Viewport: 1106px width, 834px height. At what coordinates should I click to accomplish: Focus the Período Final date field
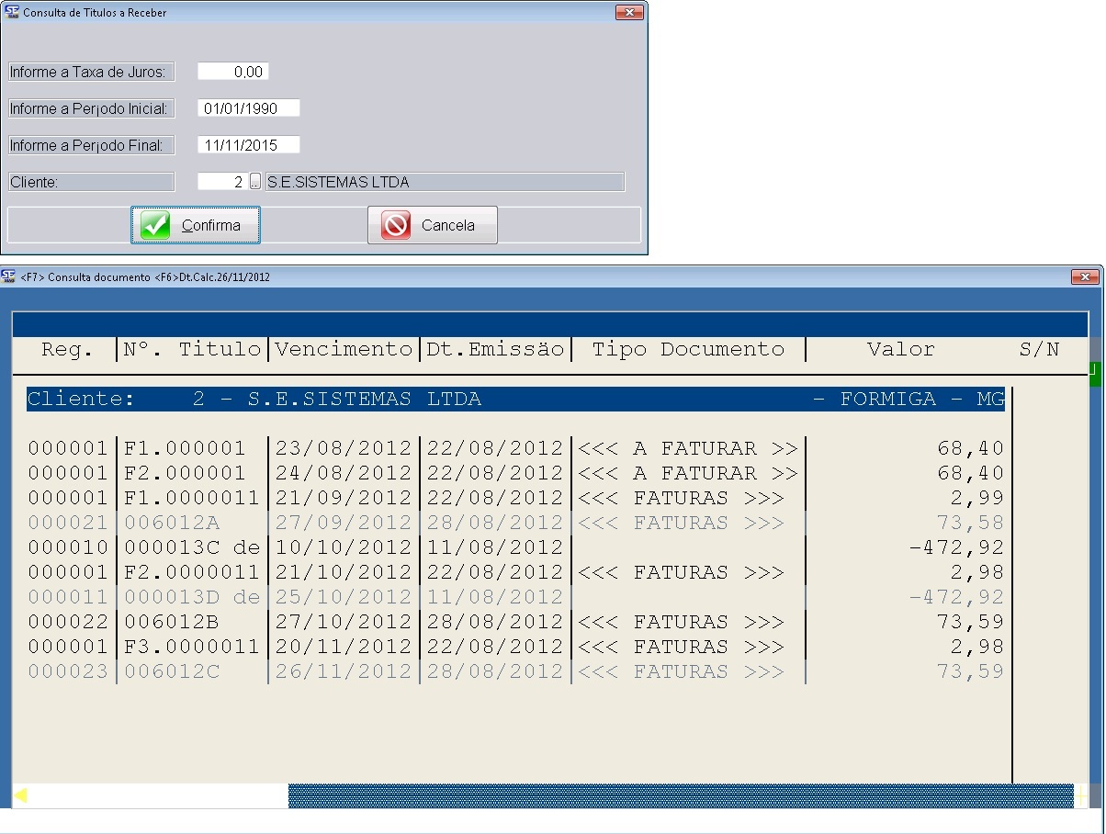248,145
